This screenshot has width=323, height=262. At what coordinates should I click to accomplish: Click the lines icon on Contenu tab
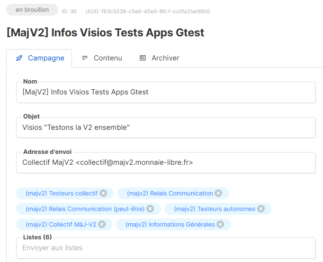tap(85, 58)
